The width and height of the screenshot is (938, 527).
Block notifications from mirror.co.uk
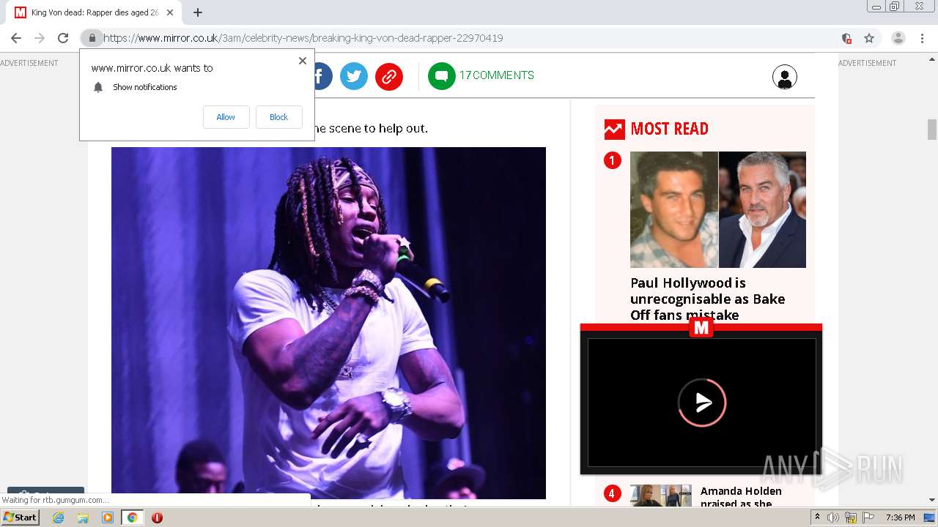278,117
